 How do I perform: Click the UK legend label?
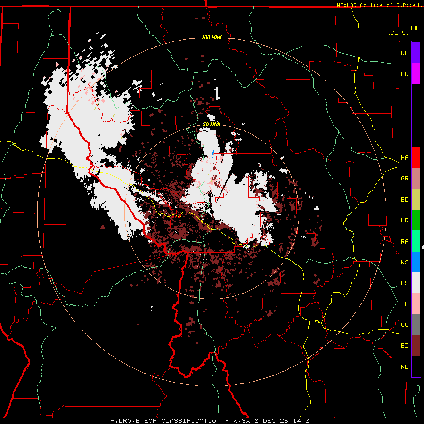coord(404,74)
